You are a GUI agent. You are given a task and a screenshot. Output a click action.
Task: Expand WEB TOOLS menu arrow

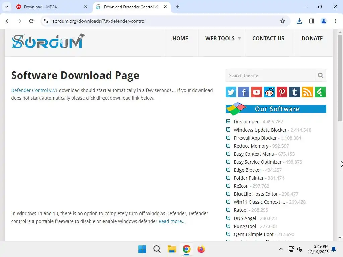[239, 39]
